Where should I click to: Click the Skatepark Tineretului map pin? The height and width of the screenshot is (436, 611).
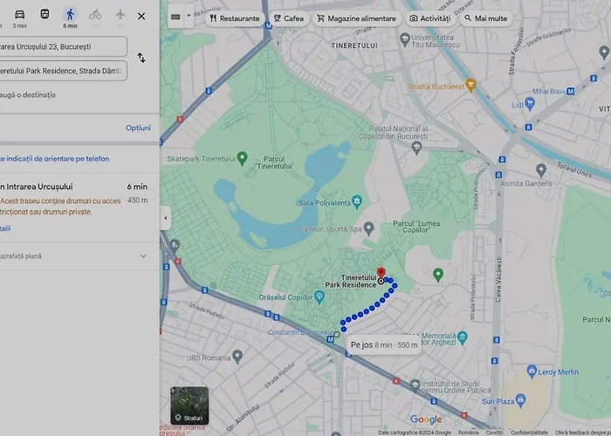[x=243, y=159]
